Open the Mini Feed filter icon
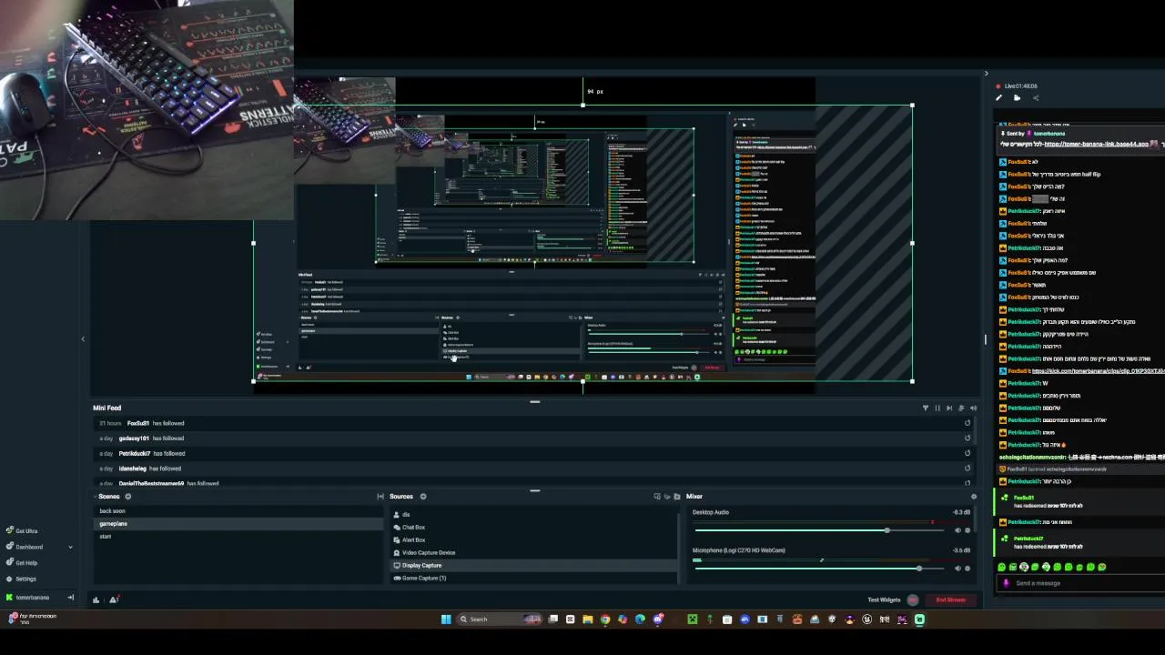Viewport: 1165px width, 655px height. pyautogui.click(x=926, y=408)
